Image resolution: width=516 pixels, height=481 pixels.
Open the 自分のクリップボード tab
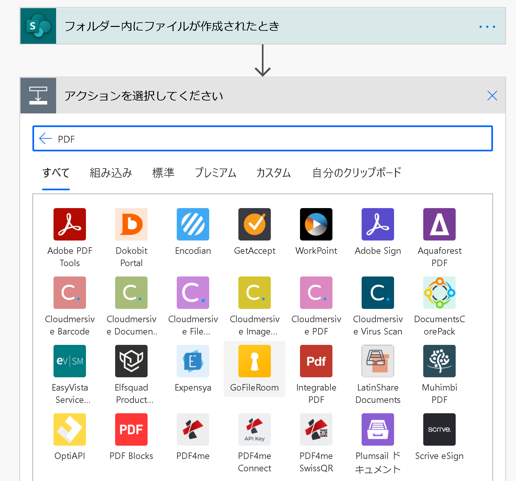pos(357,173)
